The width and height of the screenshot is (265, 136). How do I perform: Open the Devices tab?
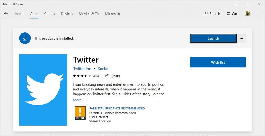point(67,14)
